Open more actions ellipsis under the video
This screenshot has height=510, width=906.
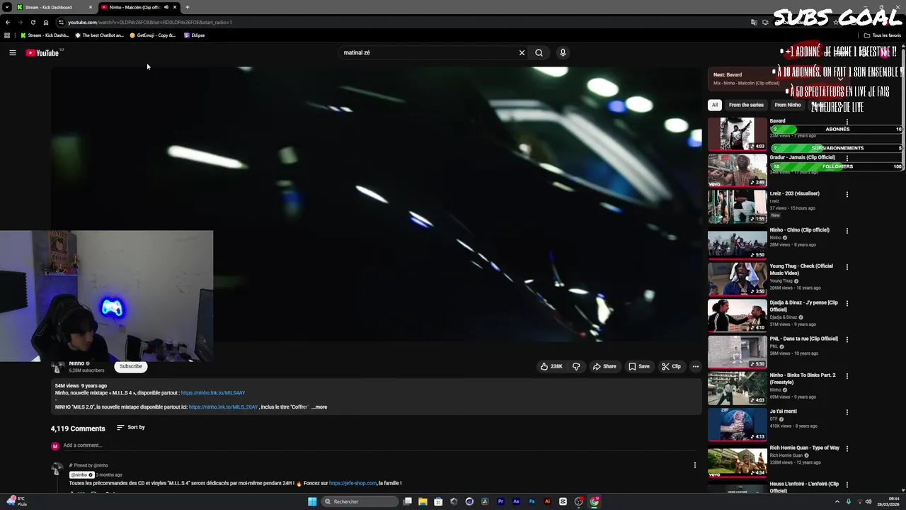pos(696,366)
